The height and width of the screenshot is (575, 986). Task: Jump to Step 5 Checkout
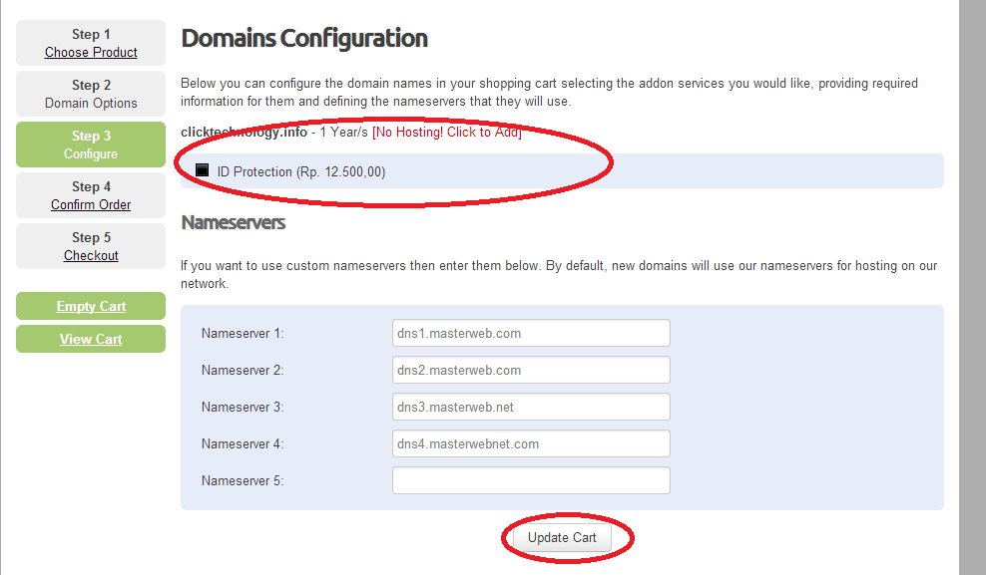[91, 246]
